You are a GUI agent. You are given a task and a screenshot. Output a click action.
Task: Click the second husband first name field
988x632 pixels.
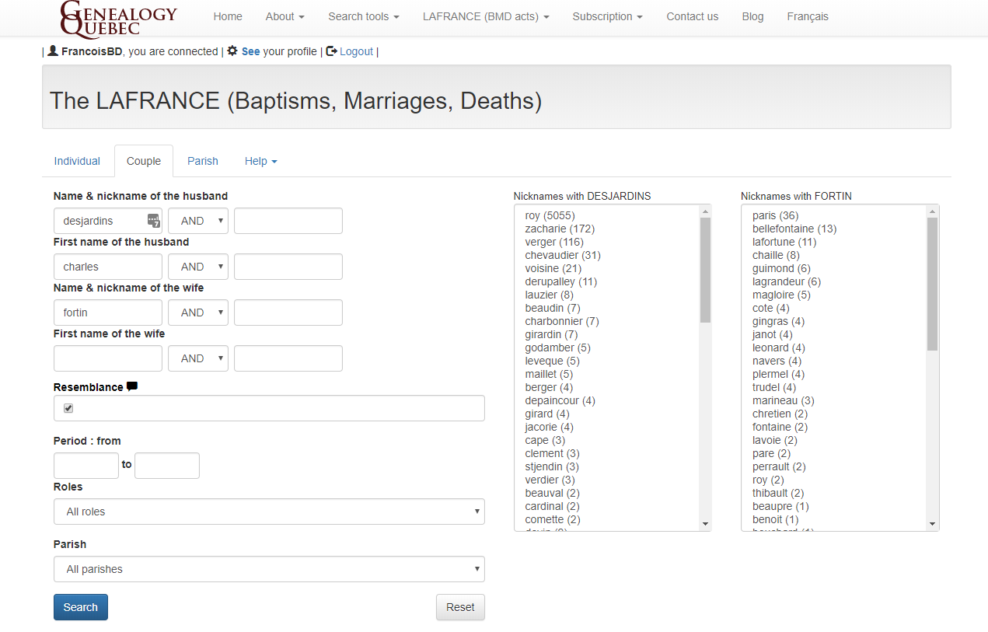coord(288,267)
